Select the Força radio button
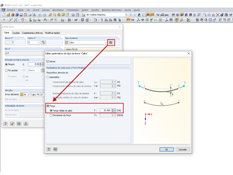The height and width of the screenshot is (175, 233). [48, 106]
